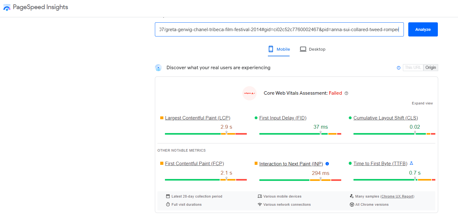Click the orange square FCP status marker

pos(162,164)
